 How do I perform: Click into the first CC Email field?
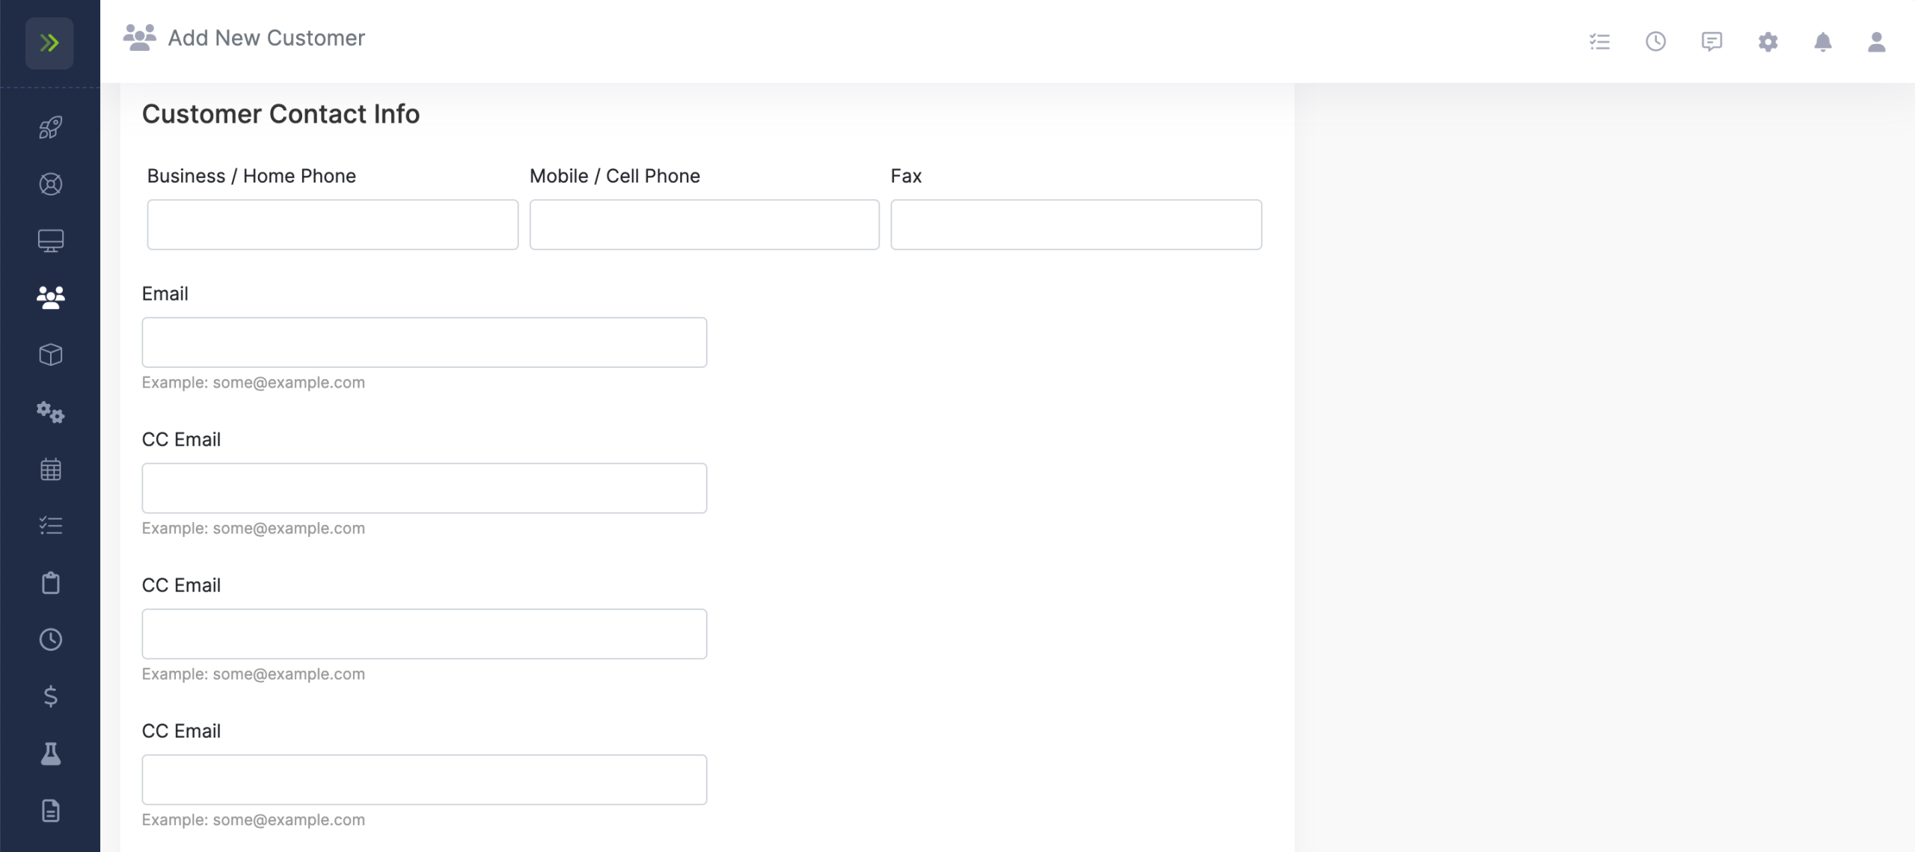pyautogui.click(x=424, y=488)
